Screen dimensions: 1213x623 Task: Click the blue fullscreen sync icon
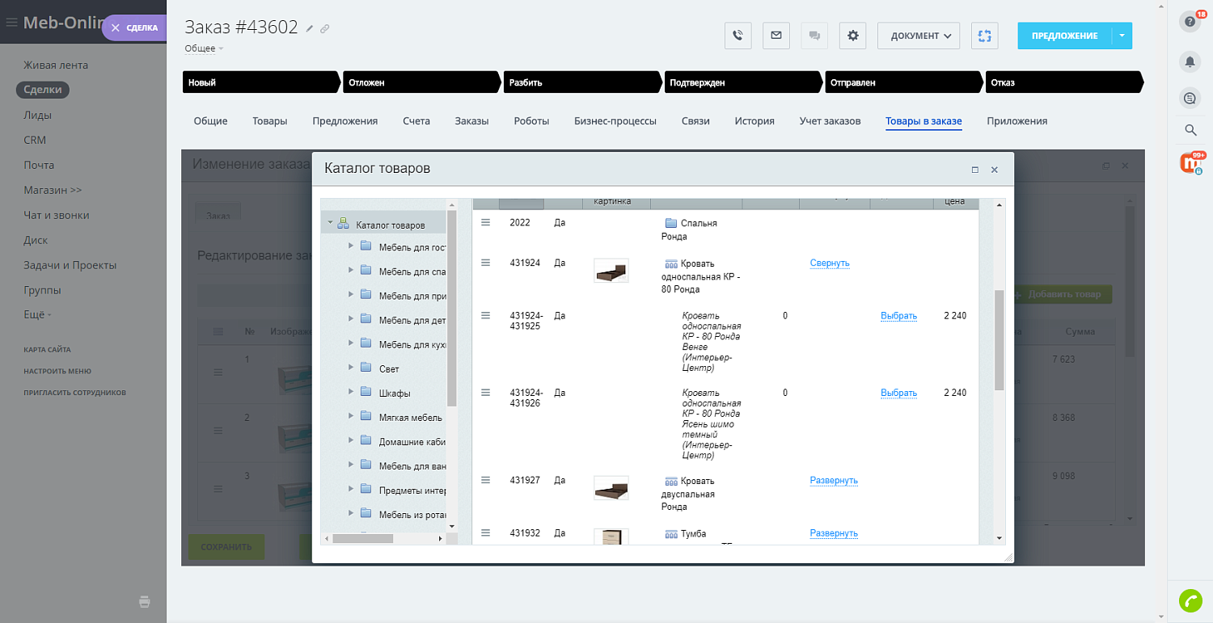click(984, 36)
